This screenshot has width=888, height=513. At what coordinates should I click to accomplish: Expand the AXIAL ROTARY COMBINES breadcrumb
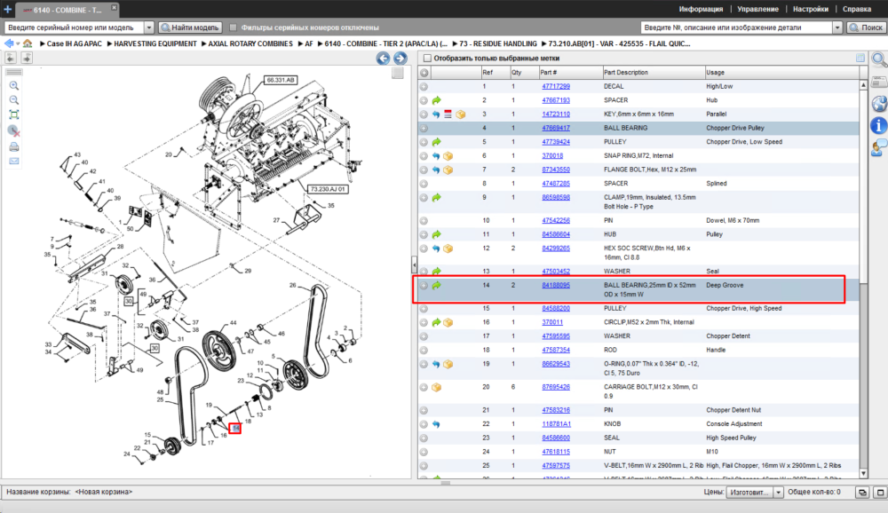click(204, 43)
